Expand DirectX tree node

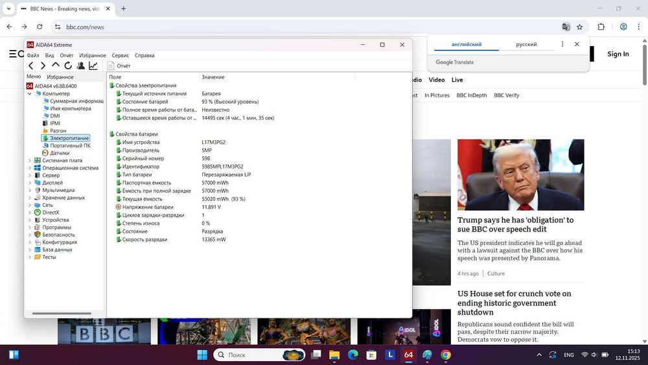(30, 213)
